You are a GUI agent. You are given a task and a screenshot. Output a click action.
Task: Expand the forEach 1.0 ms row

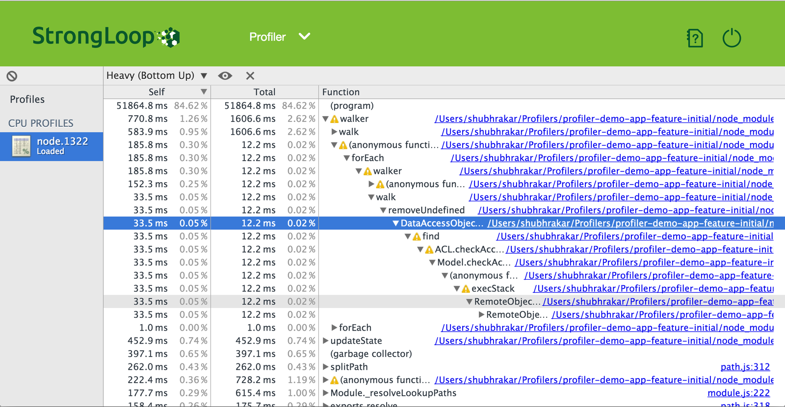[334, 328]
